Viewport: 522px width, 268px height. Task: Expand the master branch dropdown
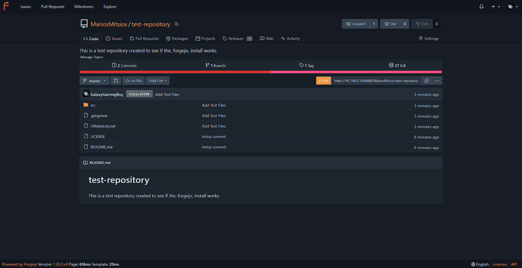pyautogui.click(x=95, y=81)
